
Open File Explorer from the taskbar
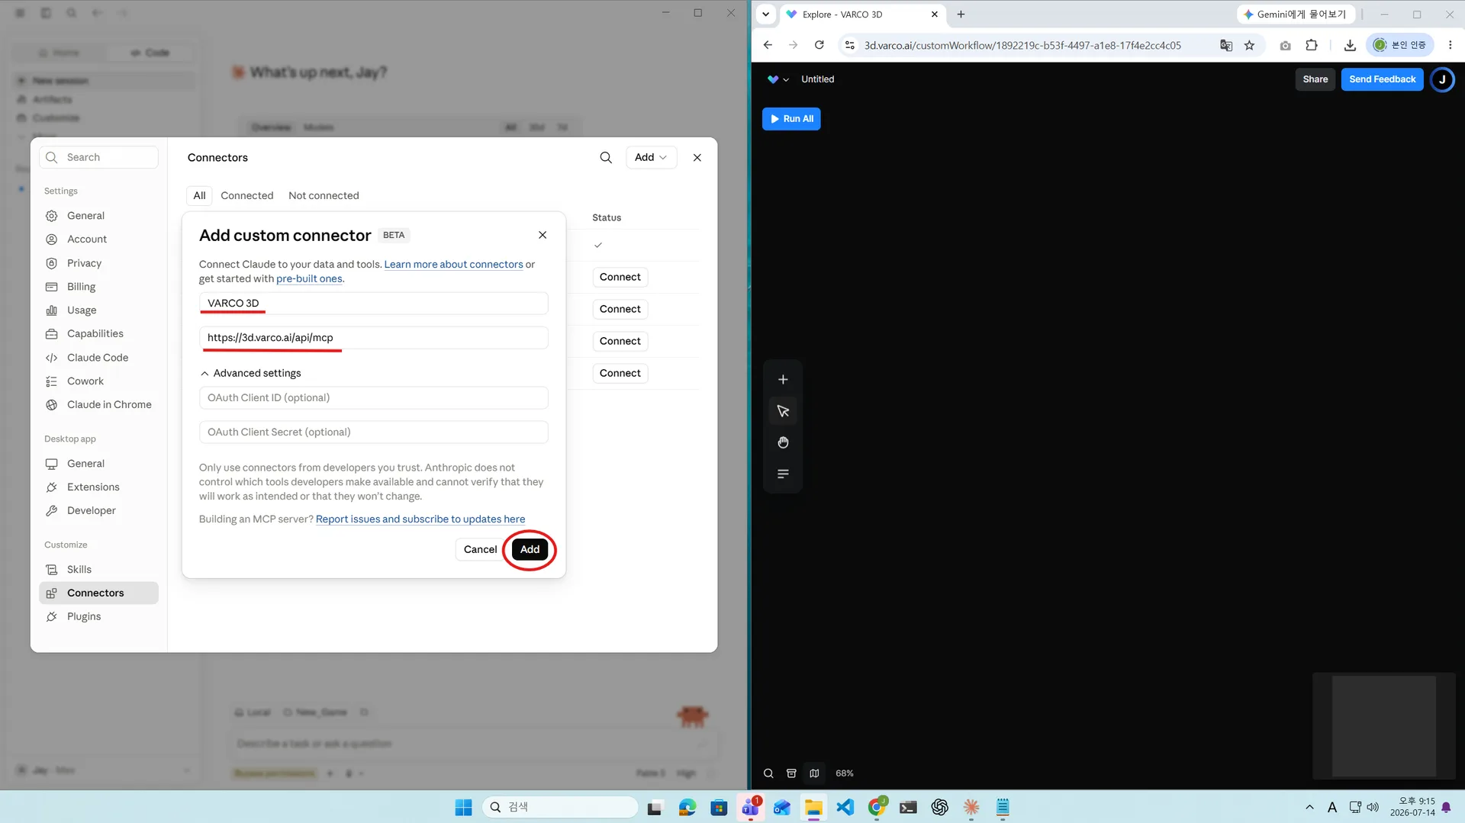click(813, 807)
